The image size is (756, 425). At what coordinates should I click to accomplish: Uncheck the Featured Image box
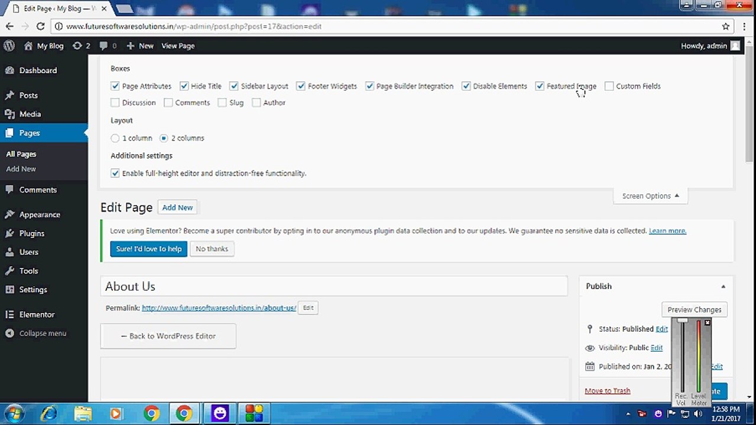tap(540, 86)
